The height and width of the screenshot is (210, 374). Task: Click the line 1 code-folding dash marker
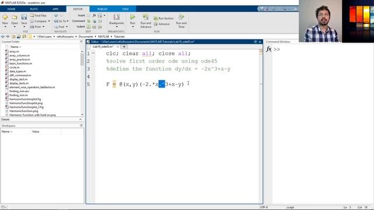[x=93, y=53]
